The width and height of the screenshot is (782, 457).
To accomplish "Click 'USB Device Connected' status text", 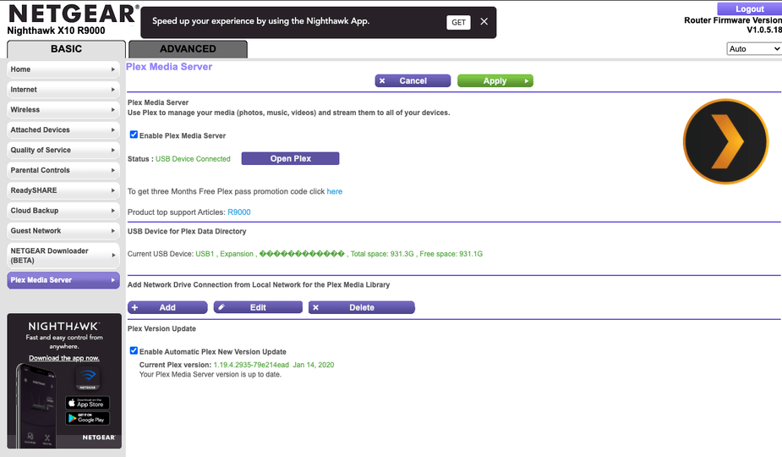I will coord(193,159).
